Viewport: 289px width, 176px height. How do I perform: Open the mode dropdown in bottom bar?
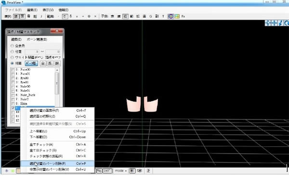121,171
